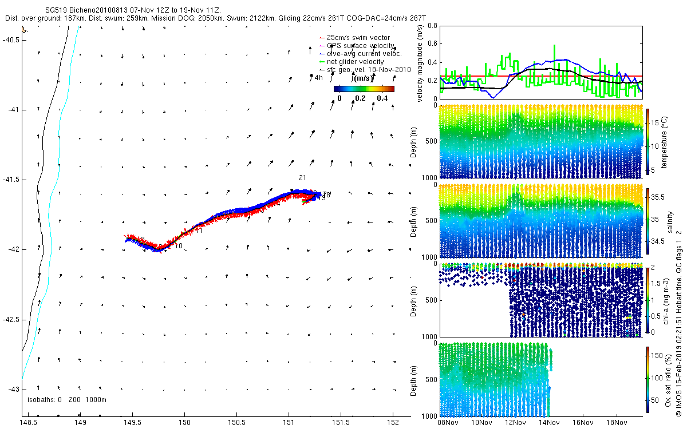The image size is (687, 429).
Task: Click longitude tick '151.5' on the map
Action: 341,423
